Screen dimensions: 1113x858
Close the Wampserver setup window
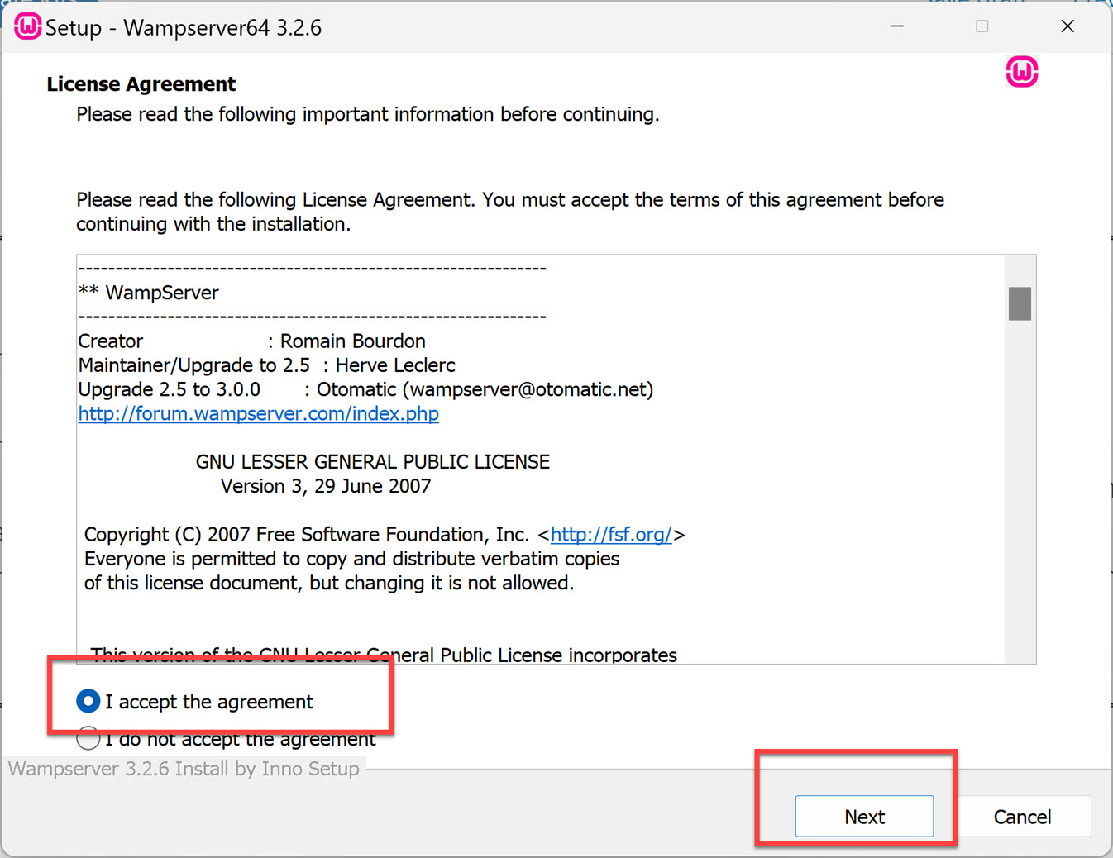coord(1068,26)
